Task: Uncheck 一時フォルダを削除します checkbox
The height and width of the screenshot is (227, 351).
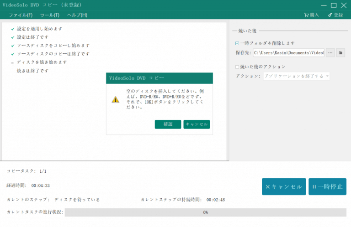Action: click(237, 43)
